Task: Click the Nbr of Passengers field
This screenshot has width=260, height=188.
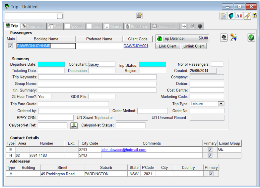Action: point(217,64)
